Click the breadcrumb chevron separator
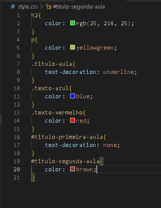 coord(42,6)
